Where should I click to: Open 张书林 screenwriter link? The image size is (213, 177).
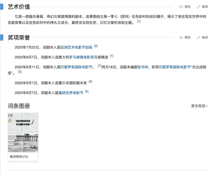(143, 67)
